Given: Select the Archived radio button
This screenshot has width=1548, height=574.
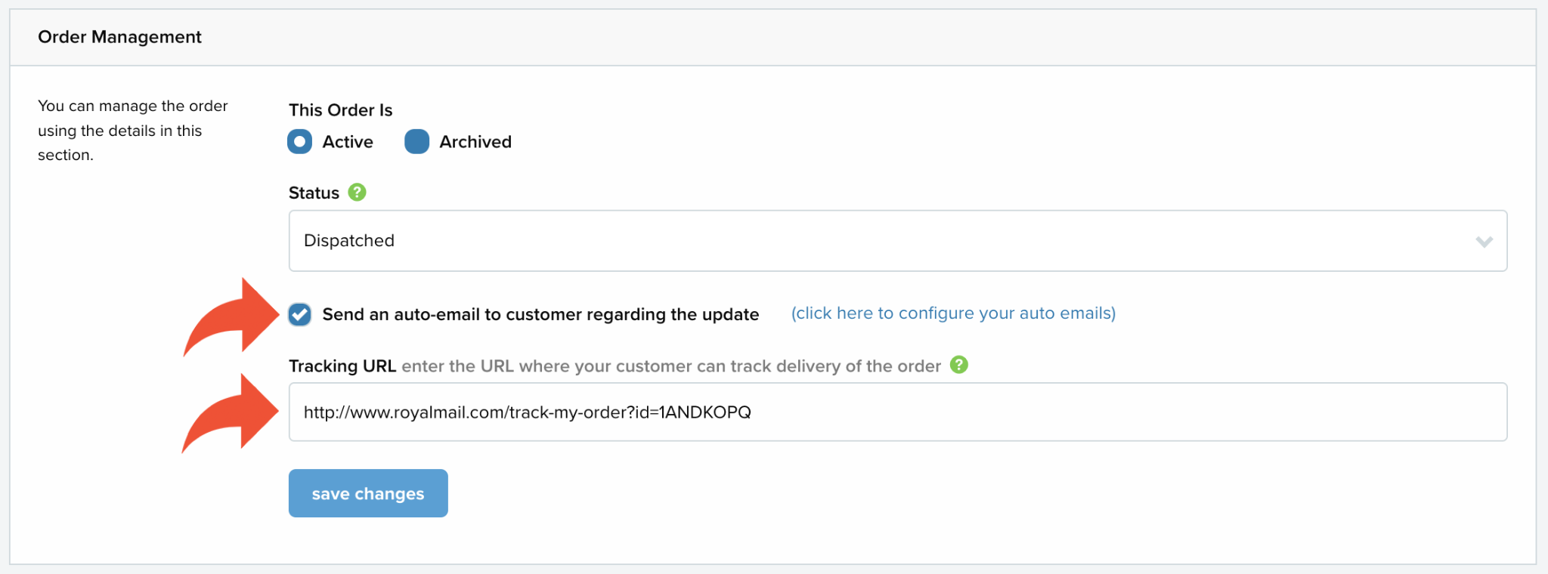Looking at the screenshot, I should [416, 141].
